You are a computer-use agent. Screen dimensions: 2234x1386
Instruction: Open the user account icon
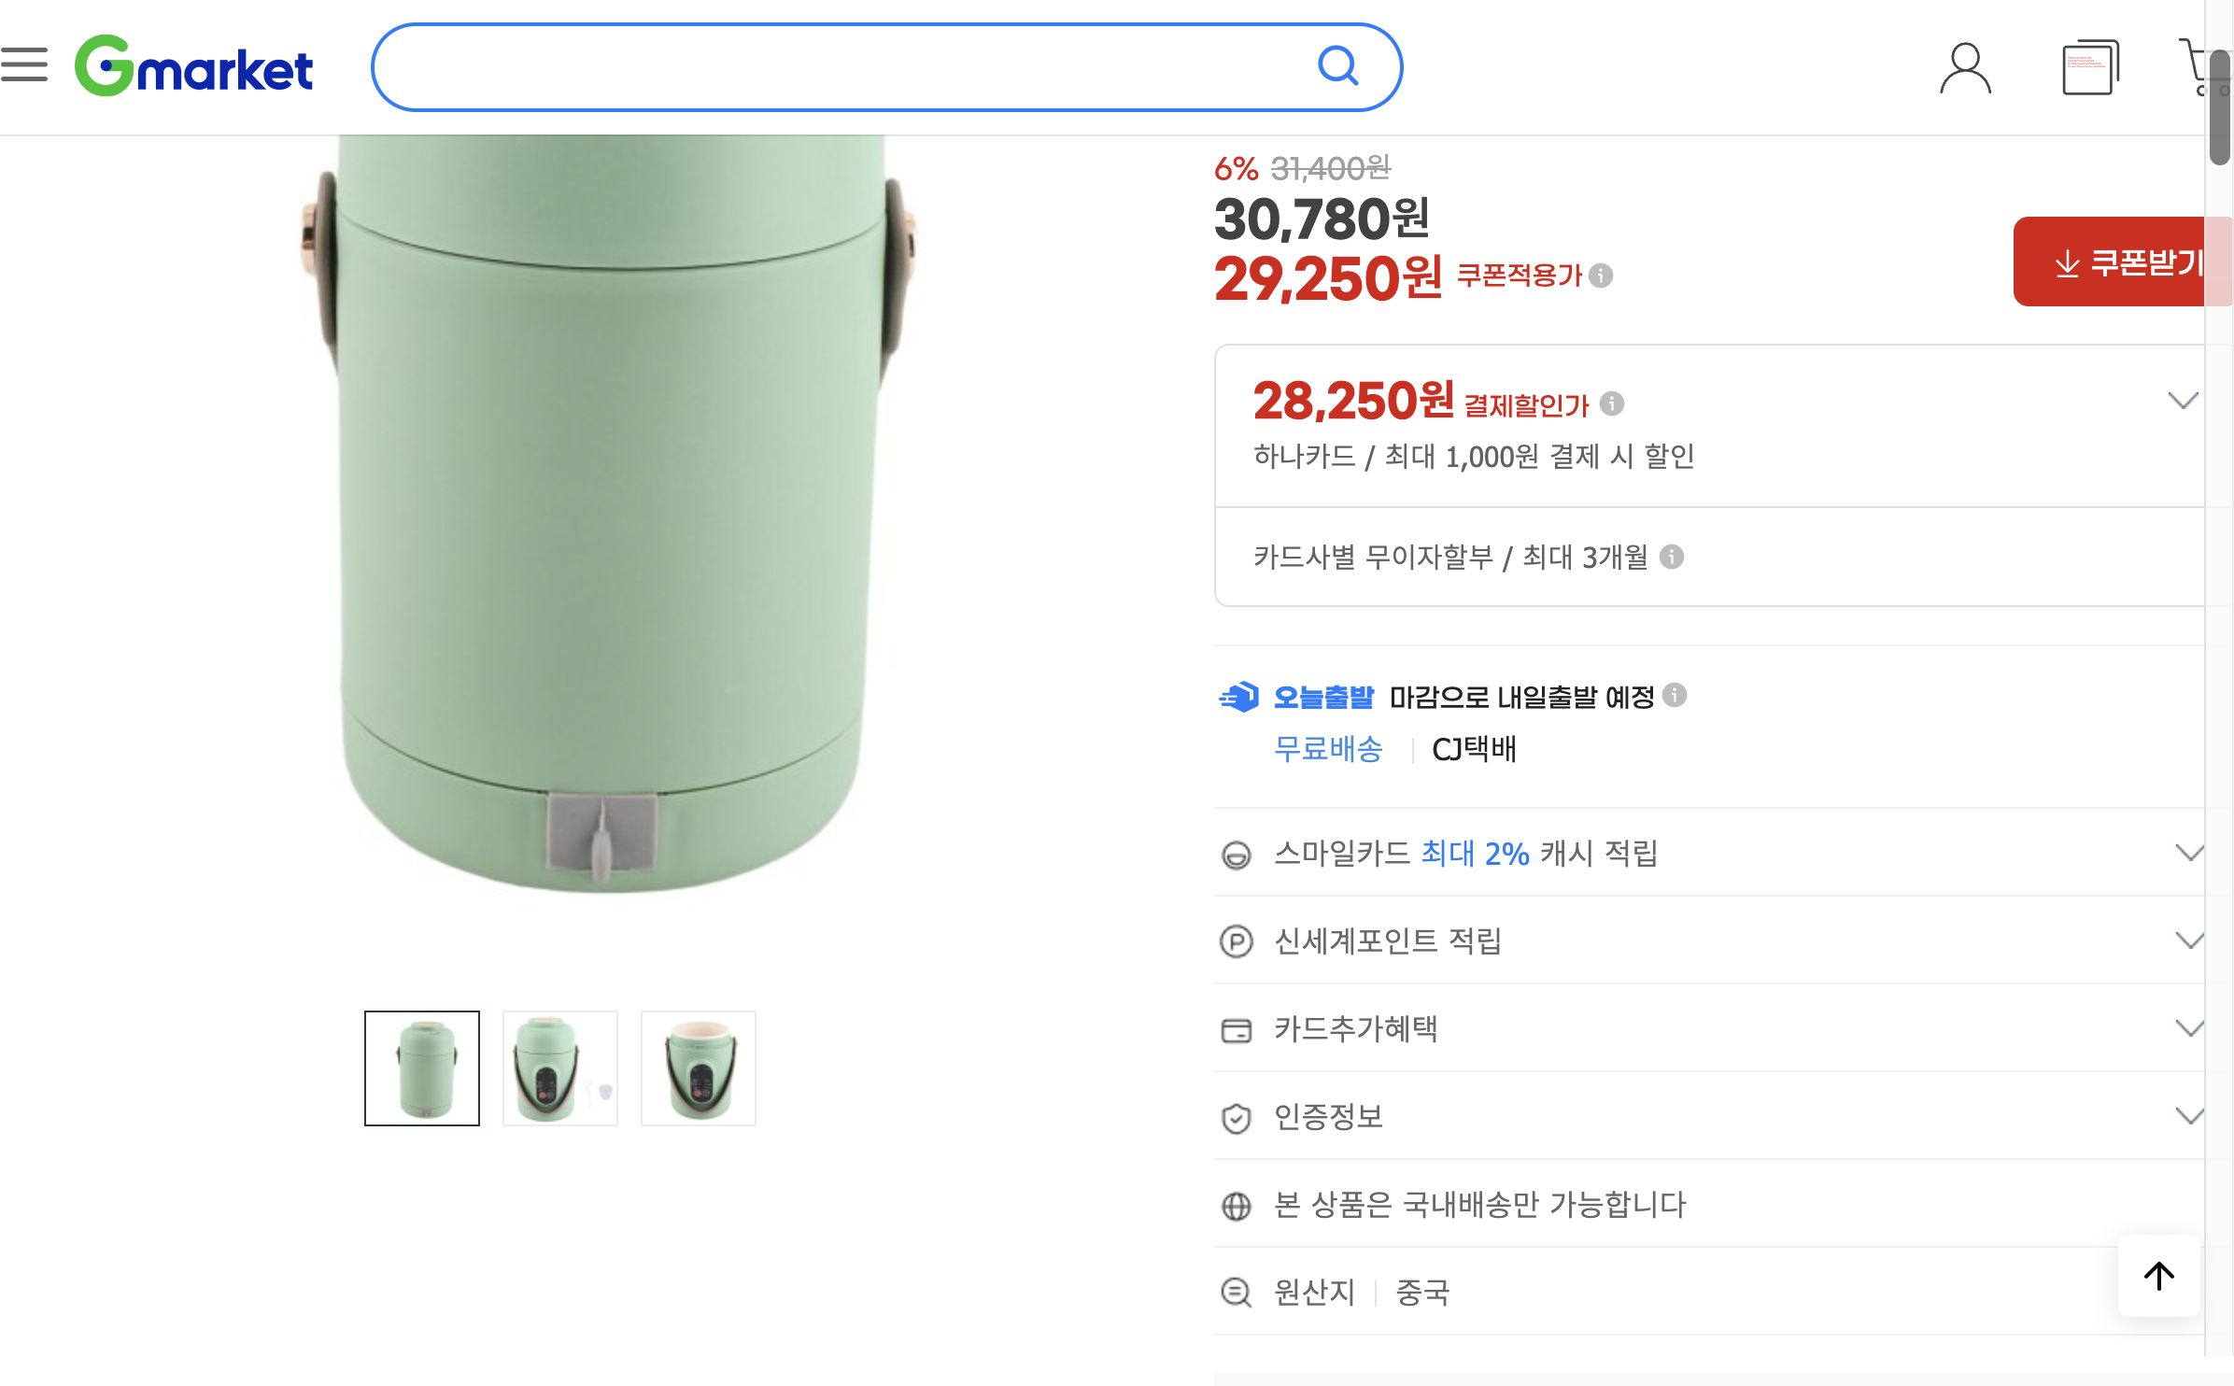[1963, 67]
